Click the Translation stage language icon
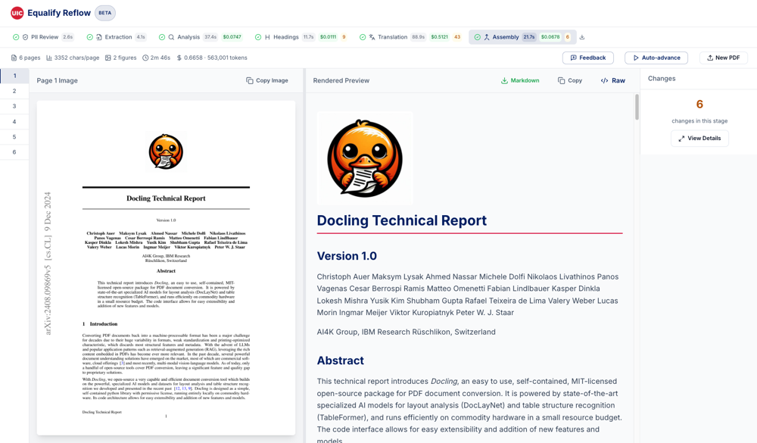757x443 pixels. pyautogui.click(x=370, y=36)
